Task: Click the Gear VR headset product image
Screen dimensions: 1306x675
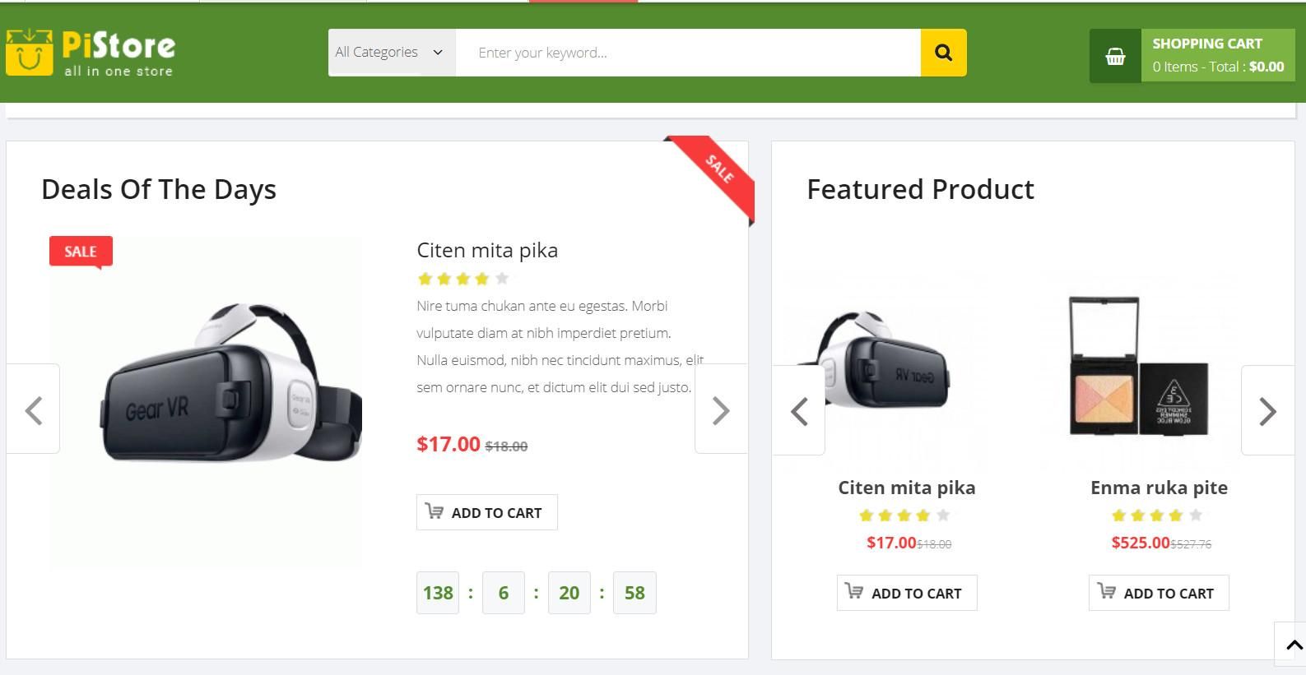Action: [204, 403]
